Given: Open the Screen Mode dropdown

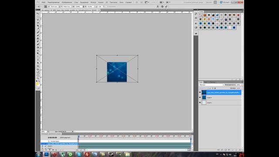Looking at the screenshot, I should pos(168,2).
